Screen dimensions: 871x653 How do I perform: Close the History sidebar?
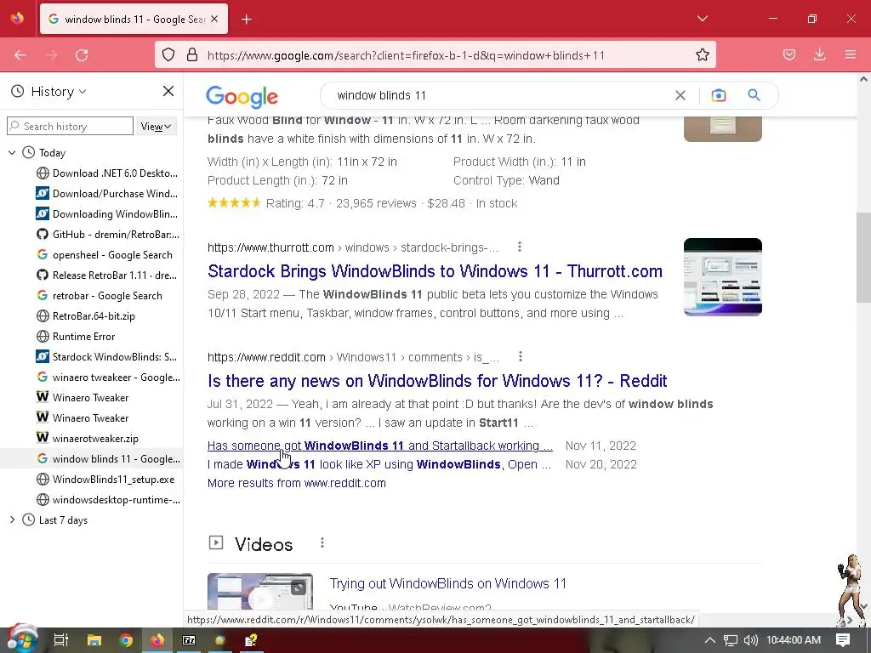pyautogui.click(x=168, y=91)
